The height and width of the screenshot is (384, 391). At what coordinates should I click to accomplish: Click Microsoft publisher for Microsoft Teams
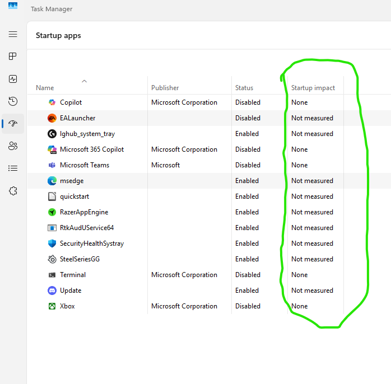point(166,165)
